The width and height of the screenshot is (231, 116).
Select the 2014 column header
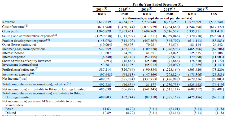coord(101,10)
